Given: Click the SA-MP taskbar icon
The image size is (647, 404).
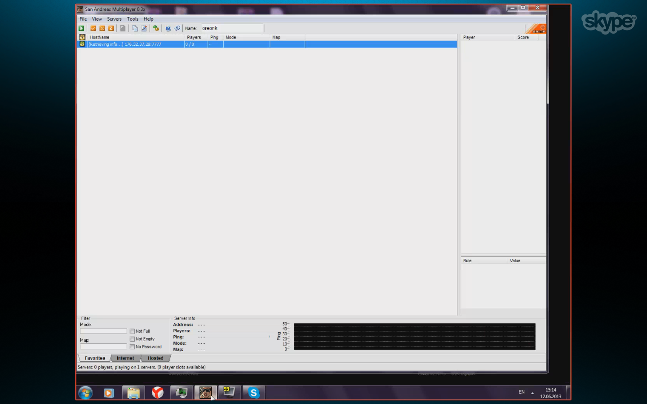Looking at the screenshot, I should click(x=206, y=393).
